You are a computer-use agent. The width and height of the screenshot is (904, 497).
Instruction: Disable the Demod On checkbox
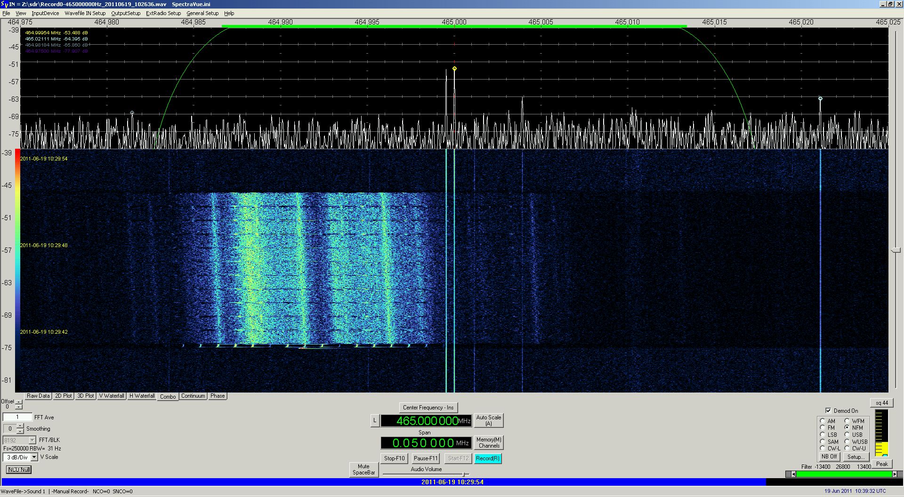[x=828, y=410]
